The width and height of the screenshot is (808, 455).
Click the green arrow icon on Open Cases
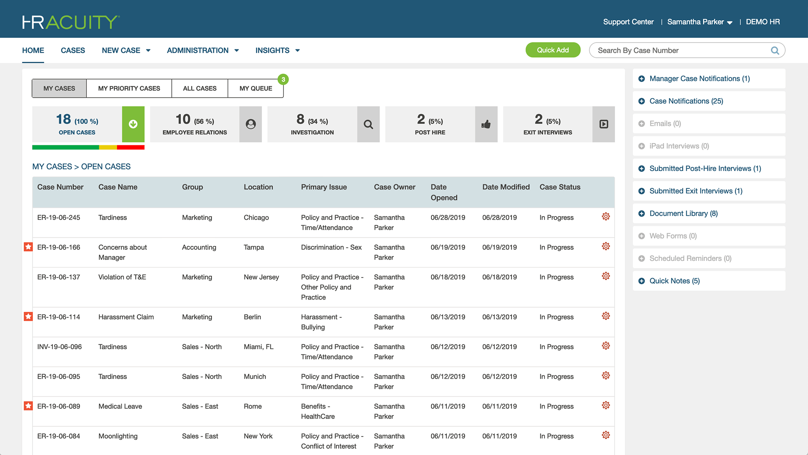pyautogui.click(x=133, y=124)
